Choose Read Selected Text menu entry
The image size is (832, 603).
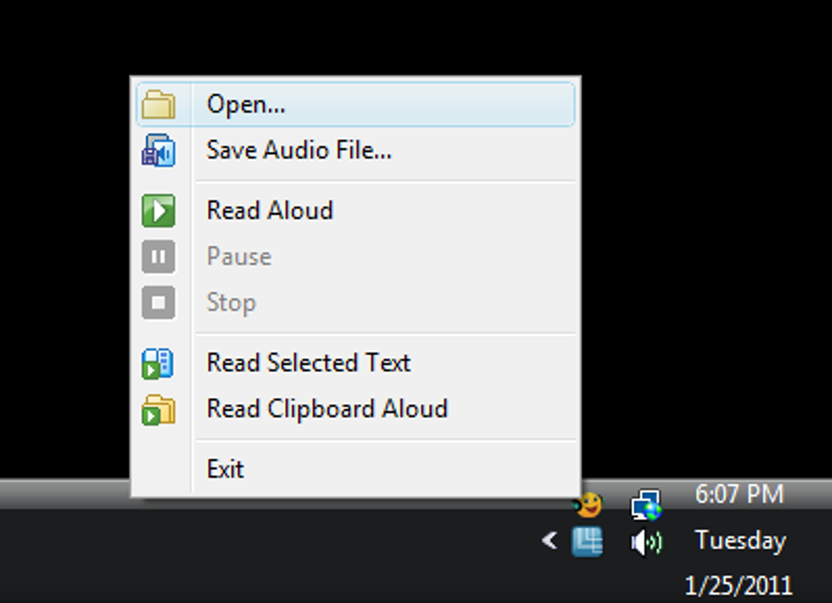pyautogui.click(x=356, y=363)
